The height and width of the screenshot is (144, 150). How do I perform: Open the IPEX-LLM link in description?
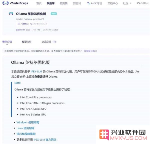[x=36, y=71]
